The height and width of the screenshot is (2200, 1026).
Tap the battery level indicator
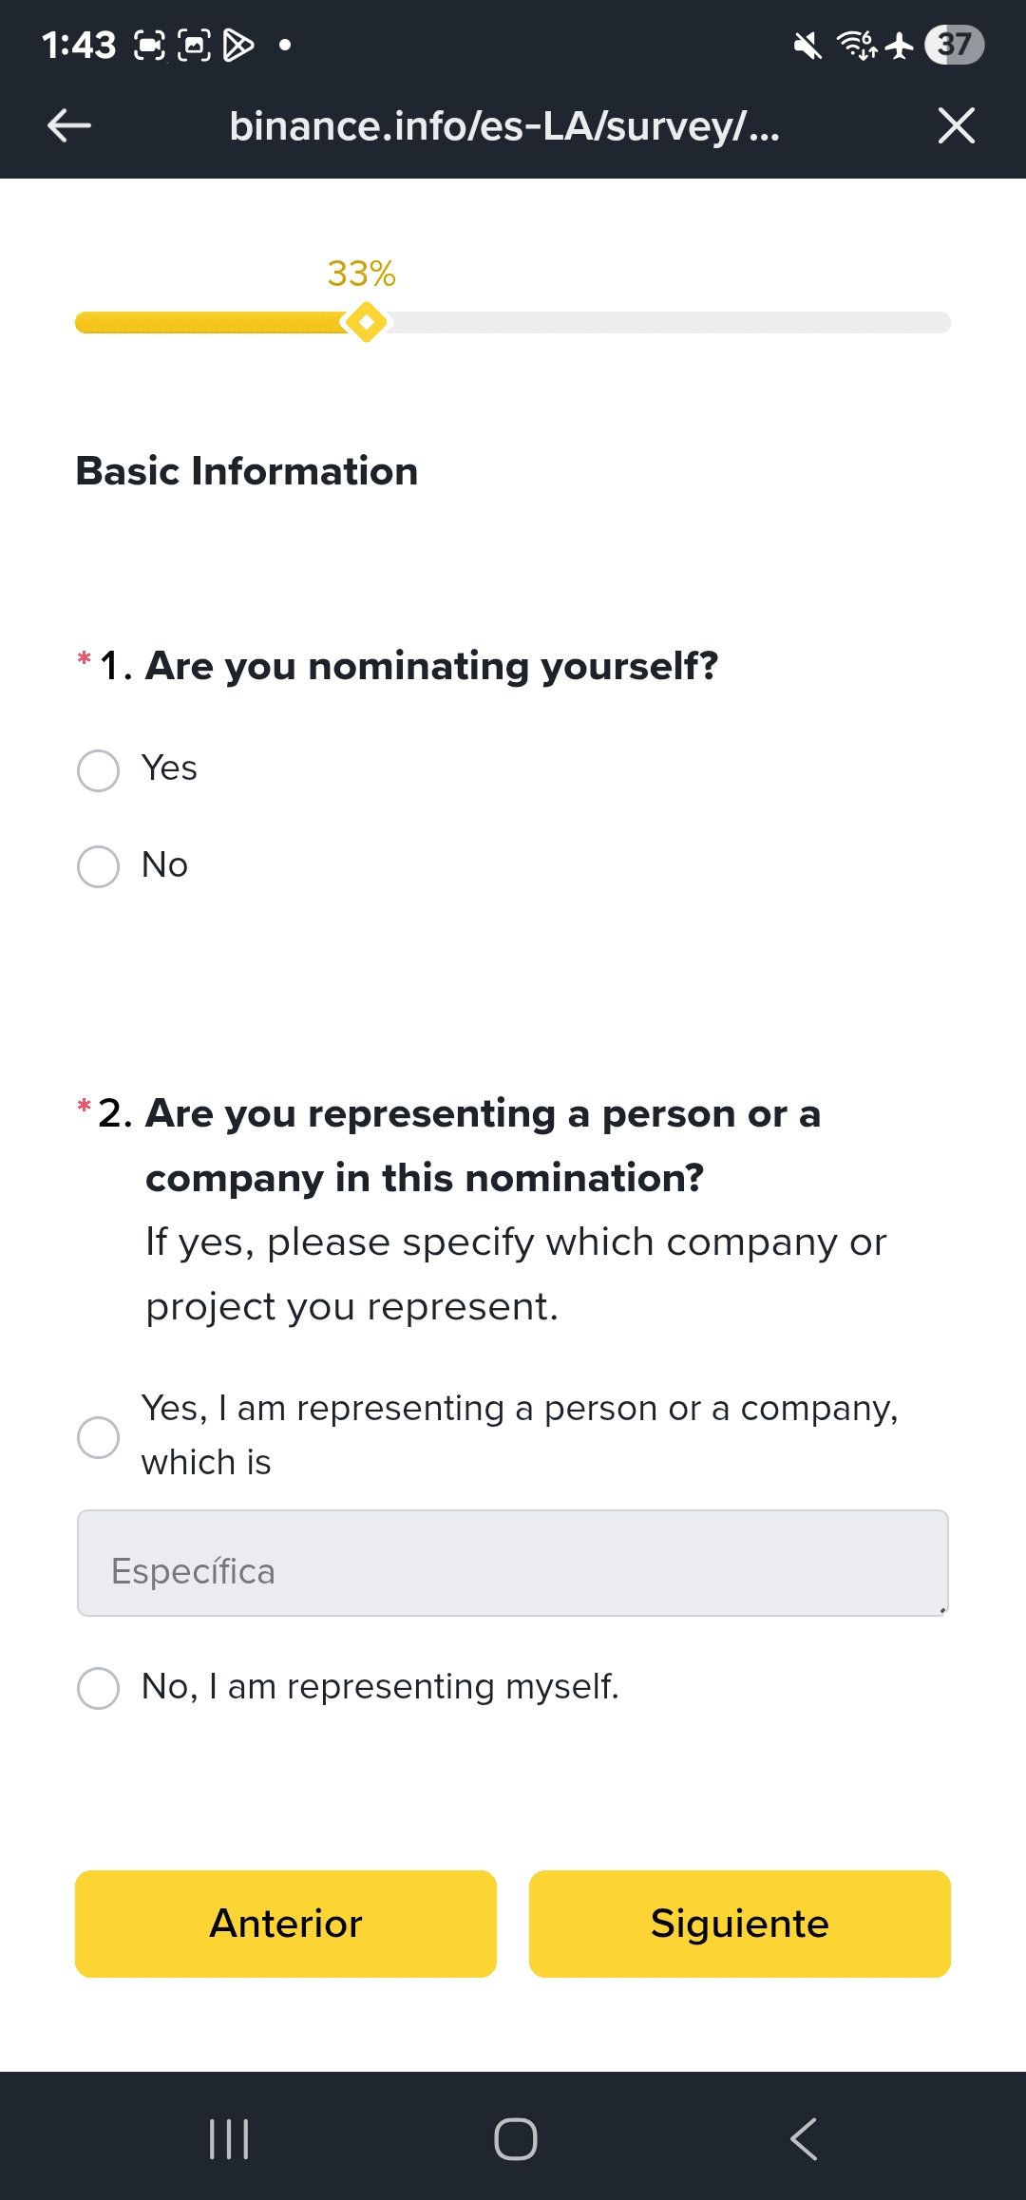(954, 45)
